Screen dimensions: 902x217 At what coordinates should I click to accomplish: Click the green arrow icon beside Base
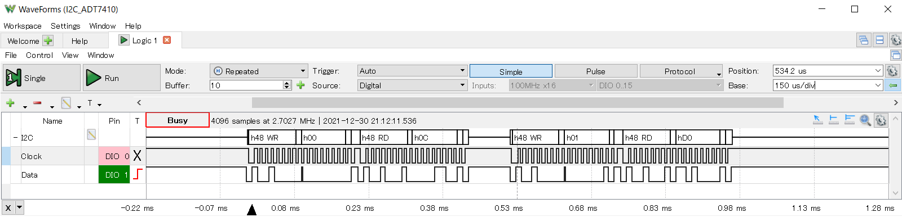(x=893, y=85)
